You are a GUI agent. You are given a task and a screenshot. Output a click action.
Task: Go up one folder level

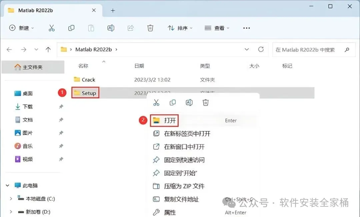(x=48, y=49)
